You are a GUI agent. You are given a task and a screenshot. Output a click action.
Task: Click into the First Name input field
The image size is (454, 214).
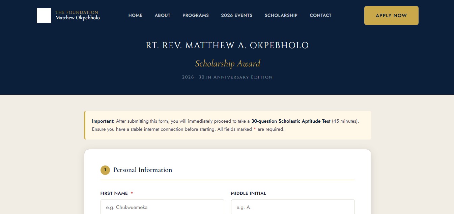(162, 207)
